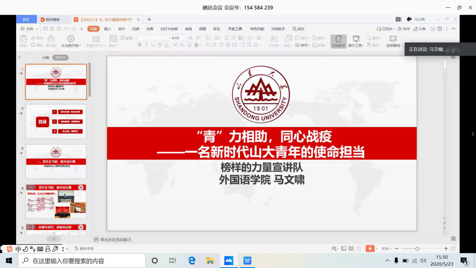Collapse the ribbon with the up chevron
This screenshot has height=268, width=476.
[x=454, y=29]
